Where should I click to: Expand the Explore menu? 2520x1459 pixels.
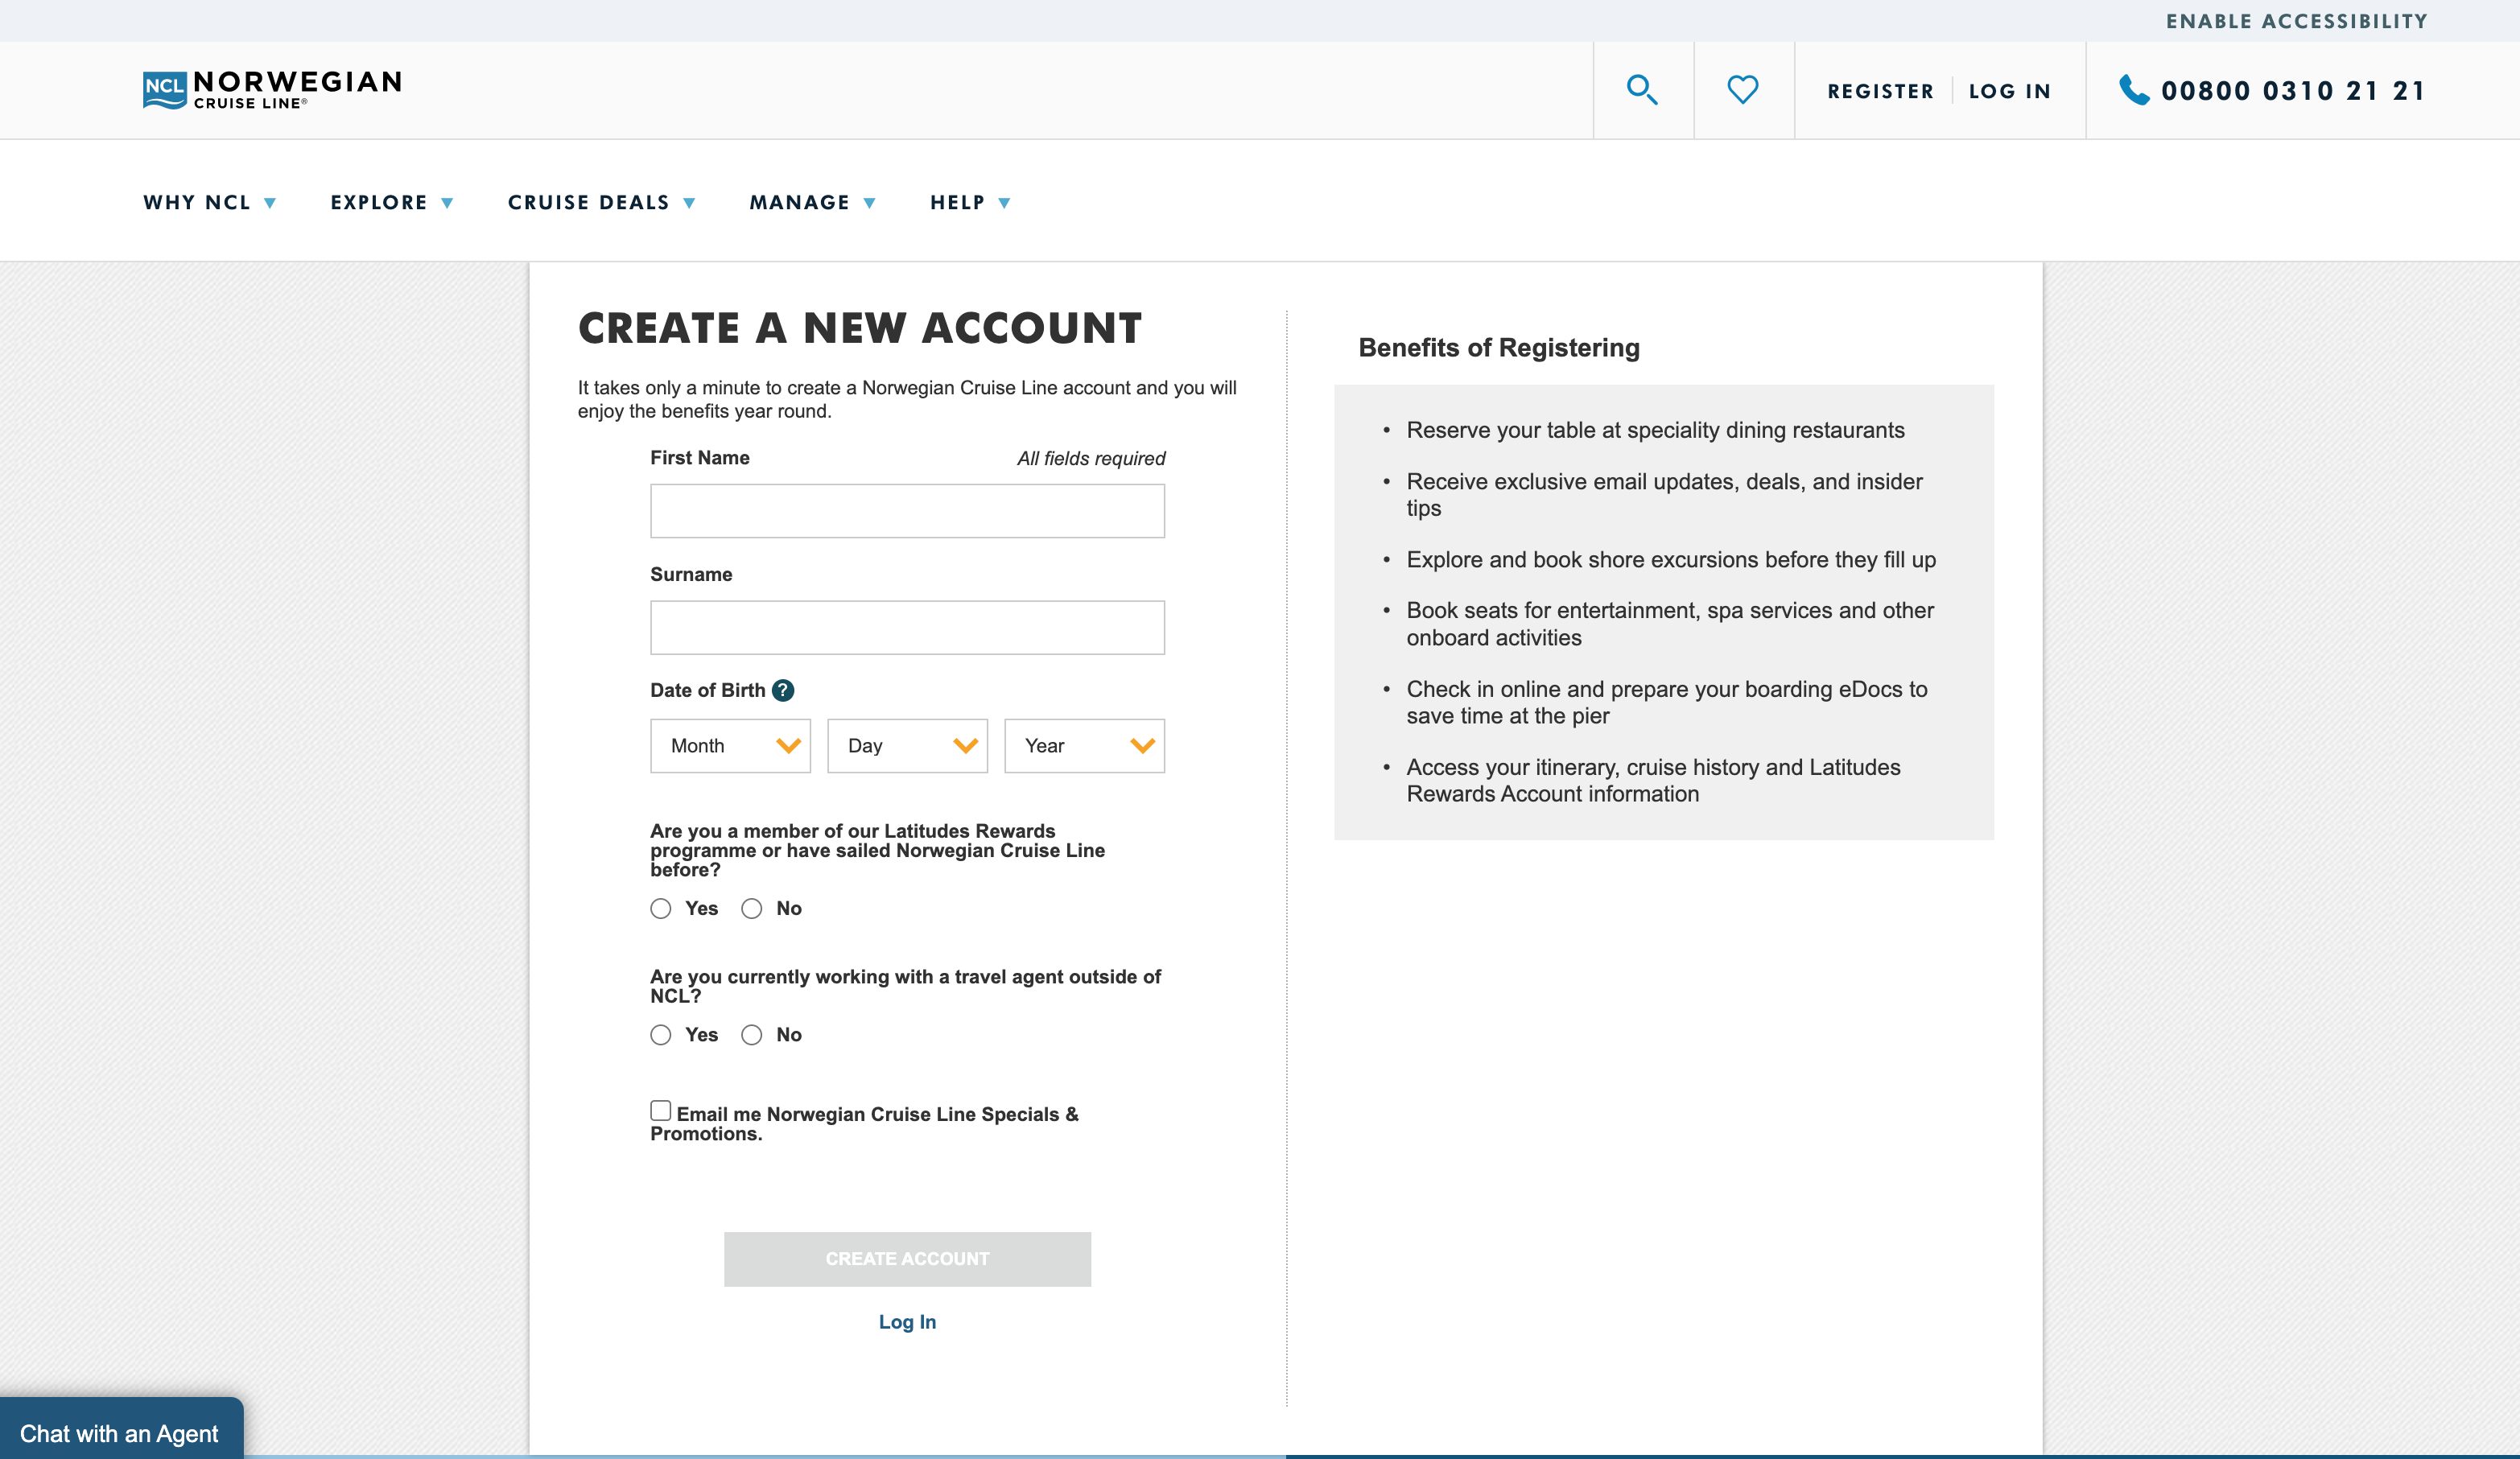(392, 202)
